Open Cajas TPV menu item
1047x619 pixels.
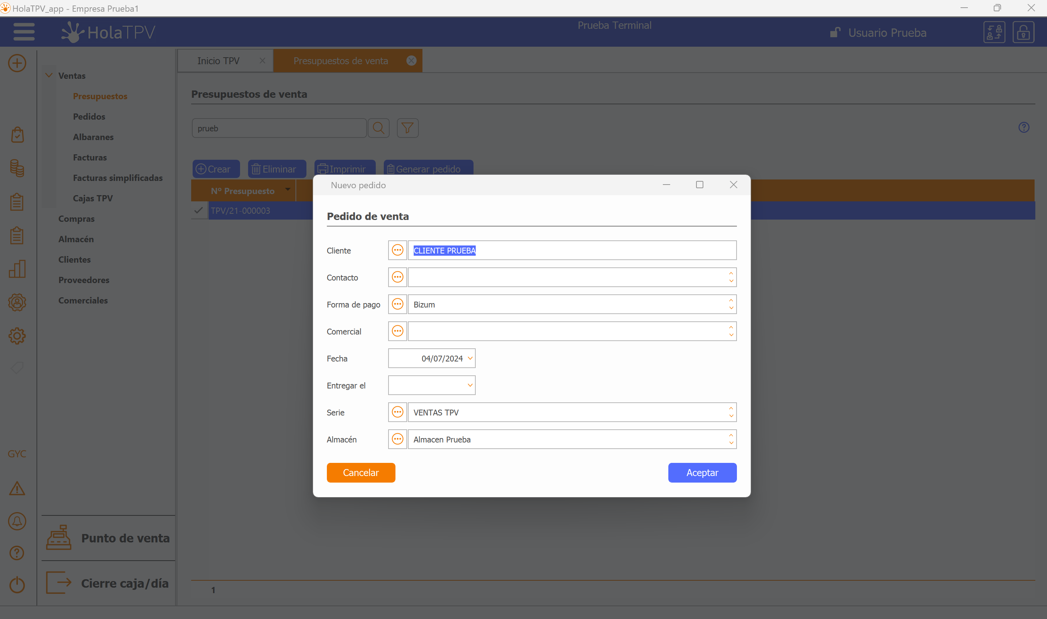pyautogui.click(x=93, y=198)
